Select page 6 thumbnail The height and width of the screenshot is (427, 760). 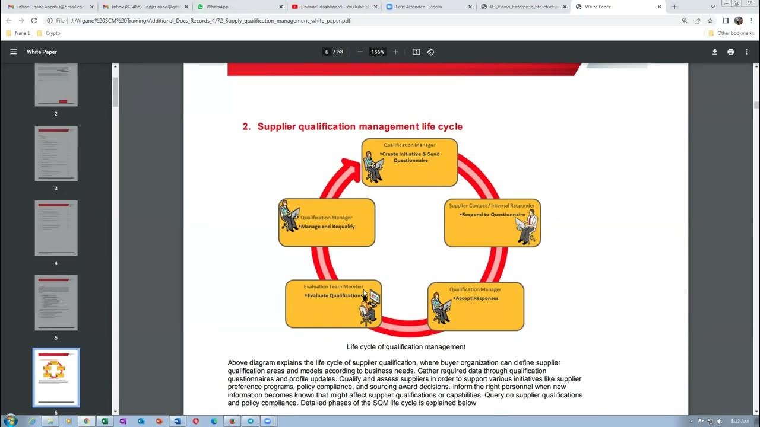click(56, 378)
